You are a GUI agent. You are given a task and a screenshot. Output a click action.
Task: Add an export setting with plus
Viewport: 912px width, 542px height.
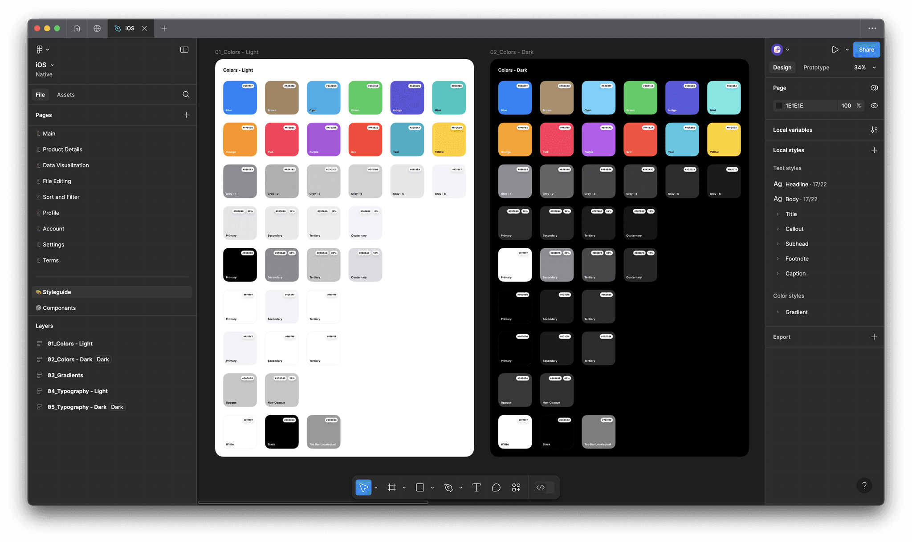click(874, 337)
